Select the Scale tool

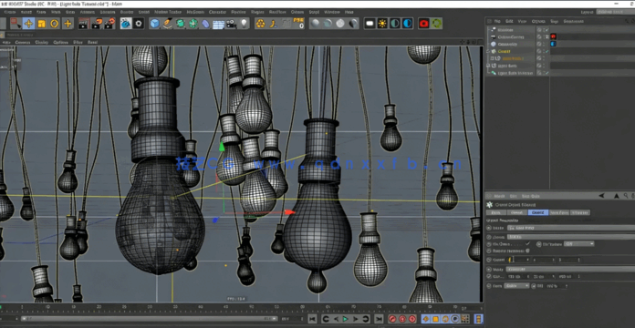coord(41,24)
